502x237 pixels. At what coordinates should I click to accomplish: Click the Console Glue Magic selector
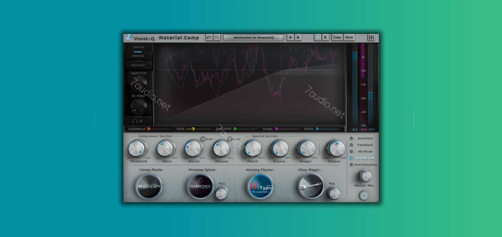(x=311, y=186)
